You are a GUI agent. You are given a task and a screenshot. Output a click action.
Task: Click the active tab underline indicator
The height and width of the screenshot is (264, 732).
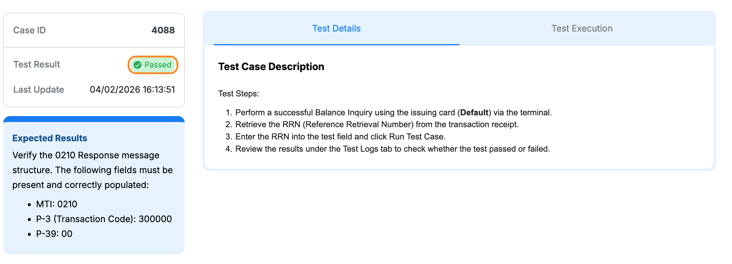[337, 44]
